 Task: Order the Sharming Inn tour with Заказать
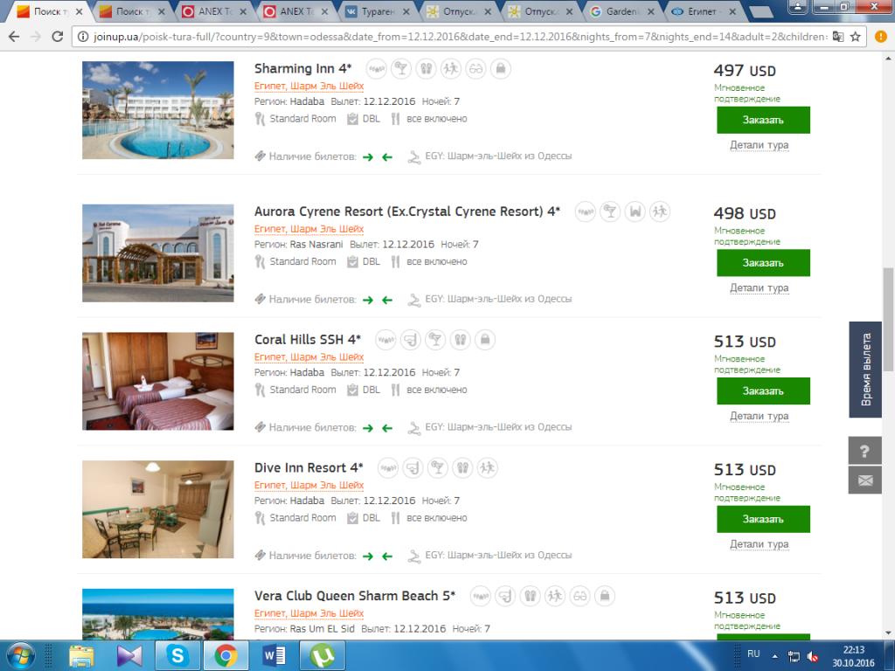[763, 120]
